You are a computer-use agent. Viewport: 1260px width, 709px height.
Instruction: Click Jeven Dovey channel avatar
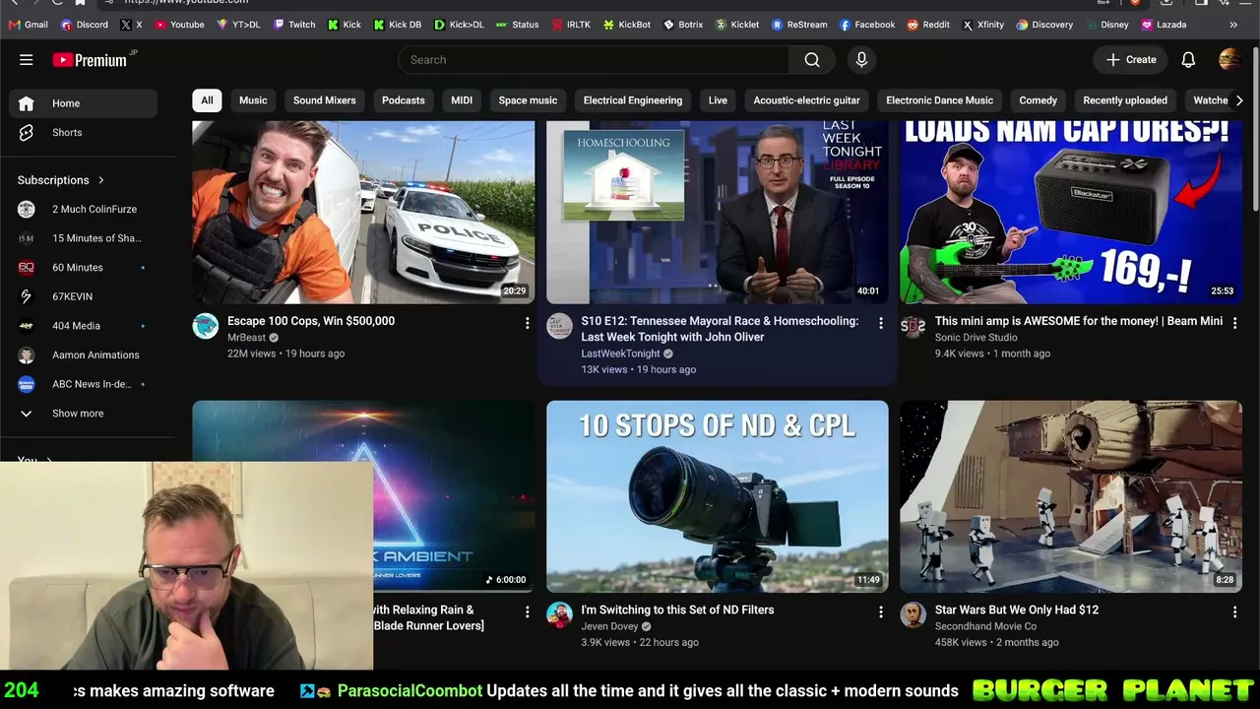(x=559, y=614)
